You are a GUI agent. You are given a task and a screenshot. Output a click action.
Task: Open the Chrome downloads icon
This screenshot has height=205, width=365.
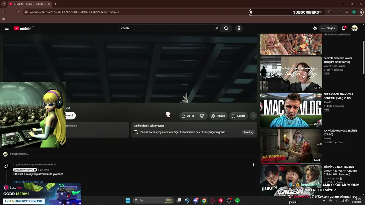[340, 12]
